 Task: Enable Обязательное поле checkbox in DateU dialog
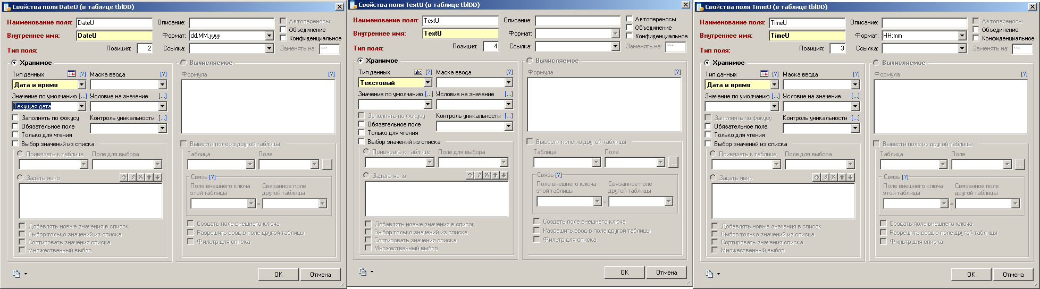(15, 126)
